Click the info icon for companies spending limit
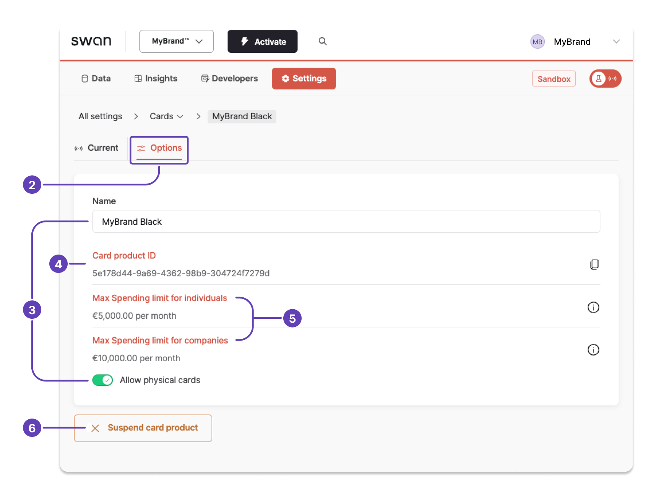 (593, 349)
